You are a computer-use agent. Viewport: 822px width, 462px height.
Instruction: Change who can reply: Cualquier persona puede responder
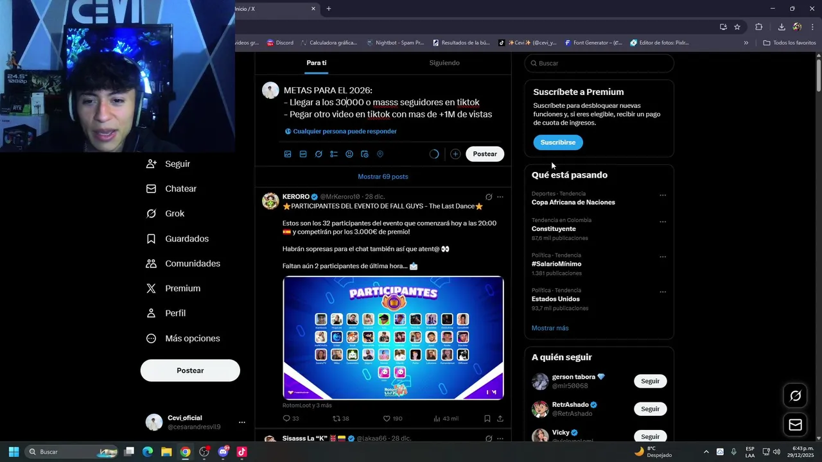[x=341, y=132]
